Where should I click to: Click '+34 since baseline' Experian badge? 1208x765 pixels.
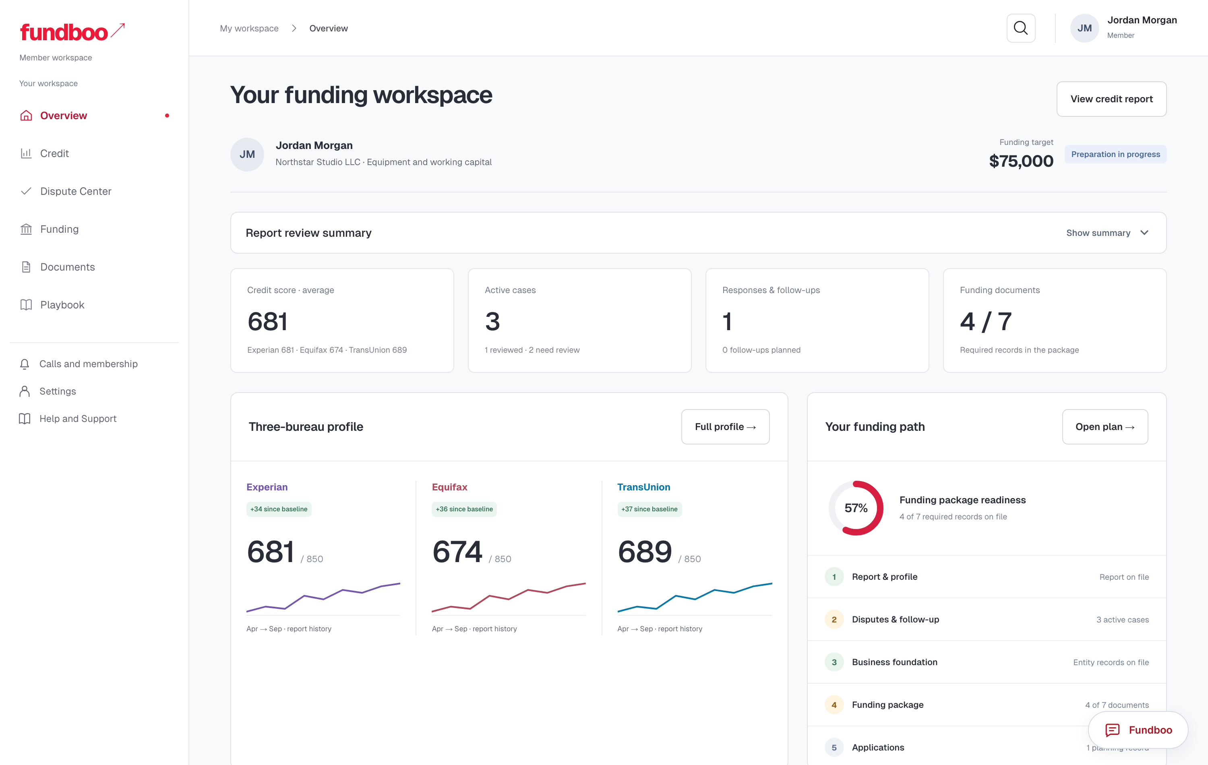tap(279, 509)
